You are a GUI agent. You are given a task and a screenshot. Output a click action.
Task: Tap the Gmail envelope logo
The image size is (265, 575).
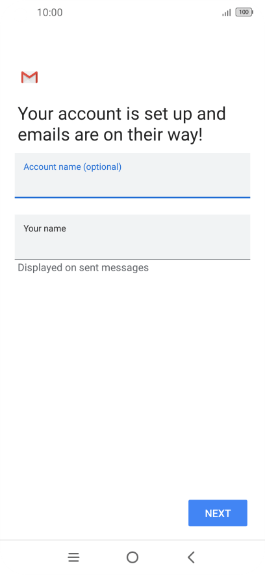[29, 77]
